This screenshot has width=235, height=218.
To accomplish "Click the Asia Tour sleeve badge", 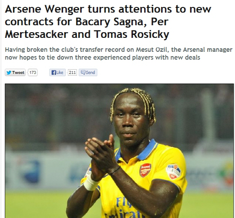I will [173, 172].
